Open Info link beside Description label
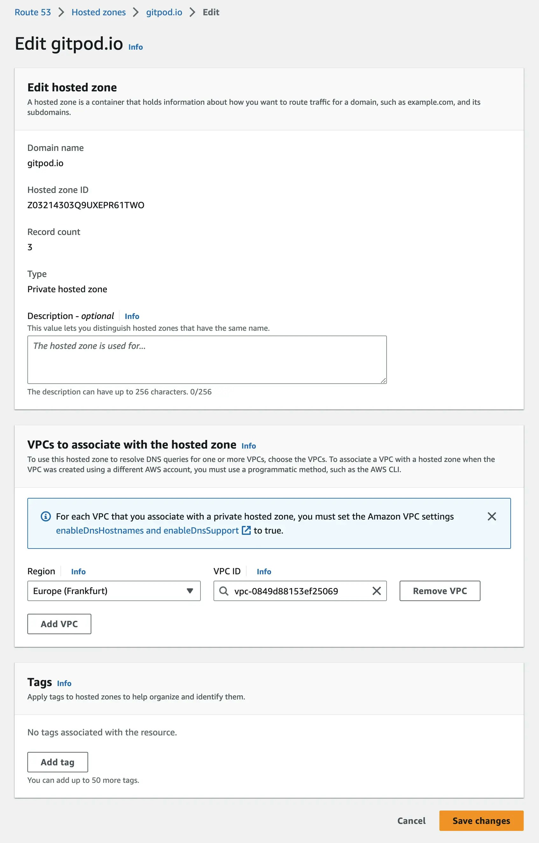 coord(132,316)
